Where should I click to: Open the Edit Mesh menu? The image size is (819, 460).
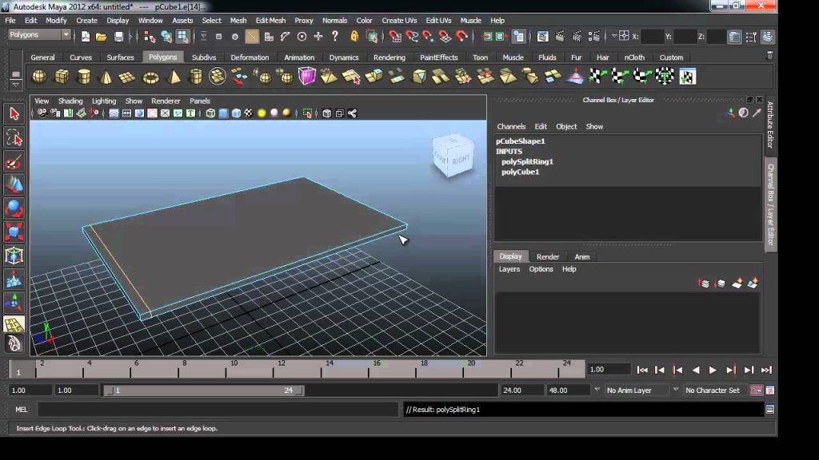(270, 20)
